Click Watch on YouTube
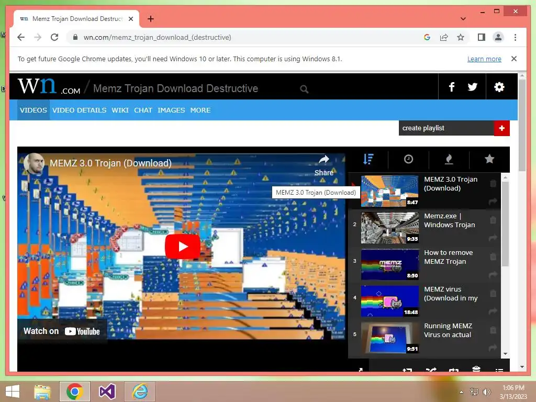536x402 pixels. point(62,331)
